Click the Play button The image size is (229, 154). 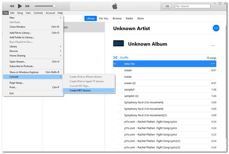pos(20,6)
